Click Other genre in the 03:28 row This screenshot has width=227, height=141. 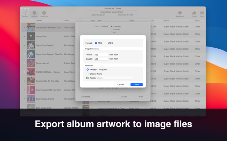pos(197,79)
